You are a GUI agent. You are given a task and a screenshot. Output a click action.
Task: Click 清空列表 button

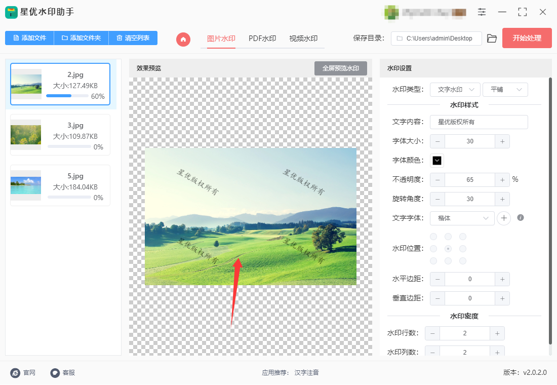(133, 37)
